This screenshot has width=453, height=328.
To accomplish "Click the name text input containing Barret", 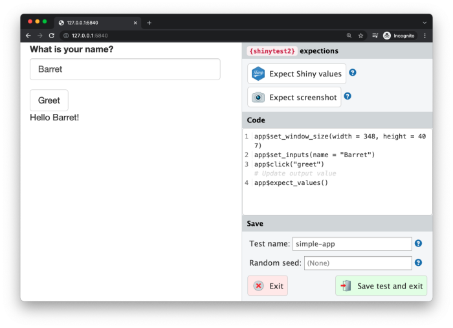I will (125, 69).
